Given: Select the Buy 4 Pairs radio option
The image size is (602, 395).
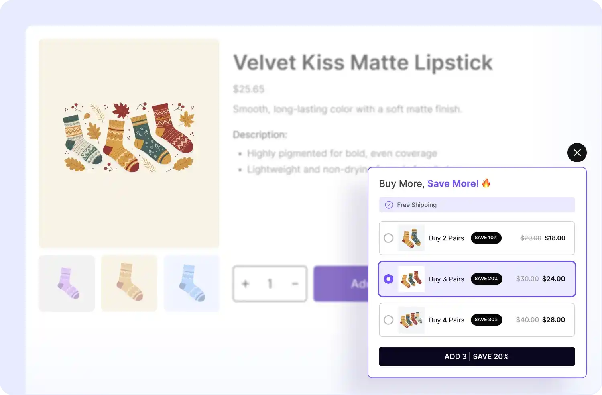Looking at the screenshot, I should pyautogui.click(x=388, y=320).
